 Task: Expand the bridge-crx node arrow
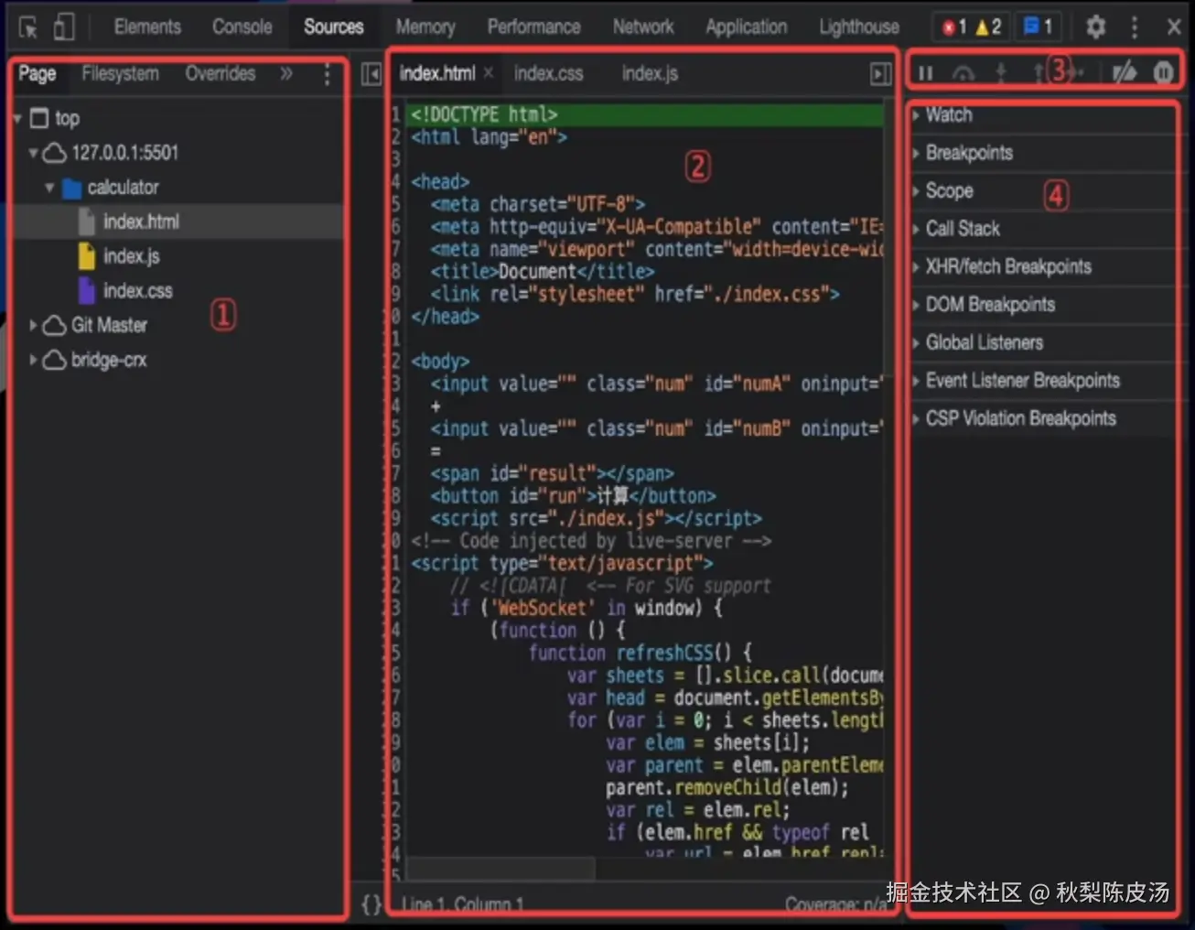34,360
